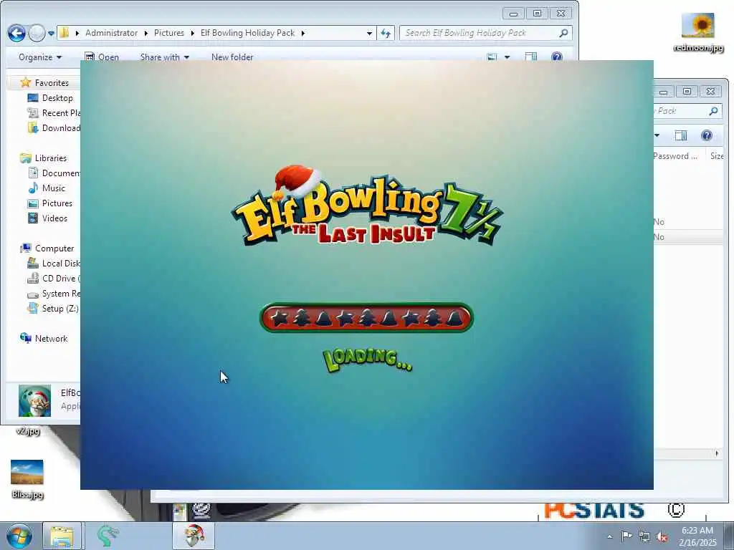Click the Pictures breadcrumb segment
Screen dimensions: 734x550
point(169,33)
